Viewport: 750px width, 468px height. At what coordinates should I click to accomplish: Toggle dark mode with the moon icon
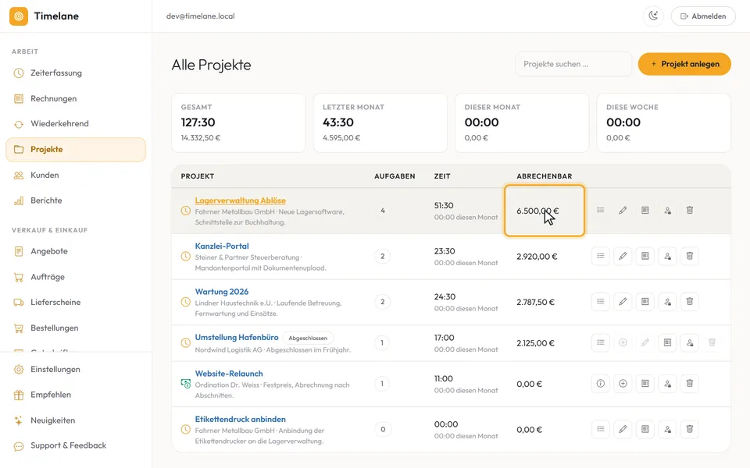[x=653, y=16]
